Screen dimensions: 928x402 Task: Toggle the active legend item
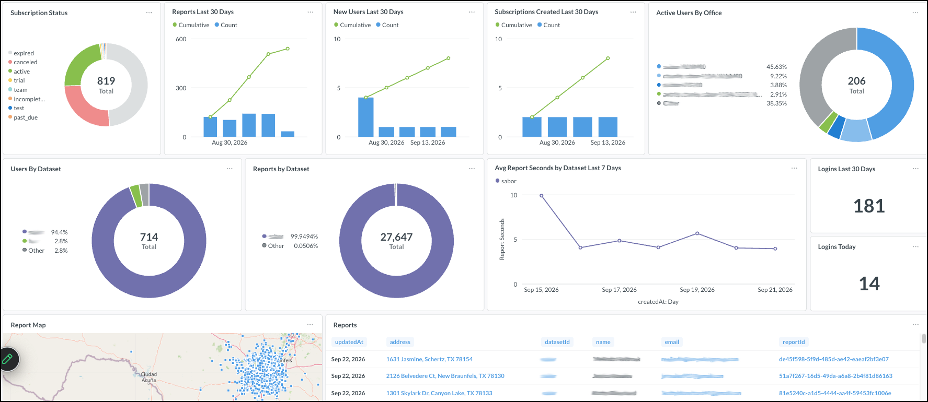pos(19,72)
